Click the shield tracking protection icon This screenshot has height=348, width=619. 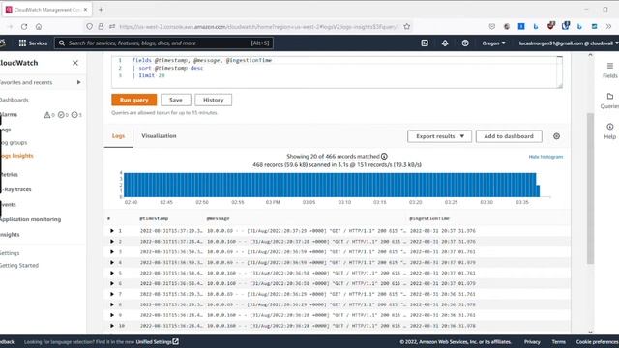90,26
